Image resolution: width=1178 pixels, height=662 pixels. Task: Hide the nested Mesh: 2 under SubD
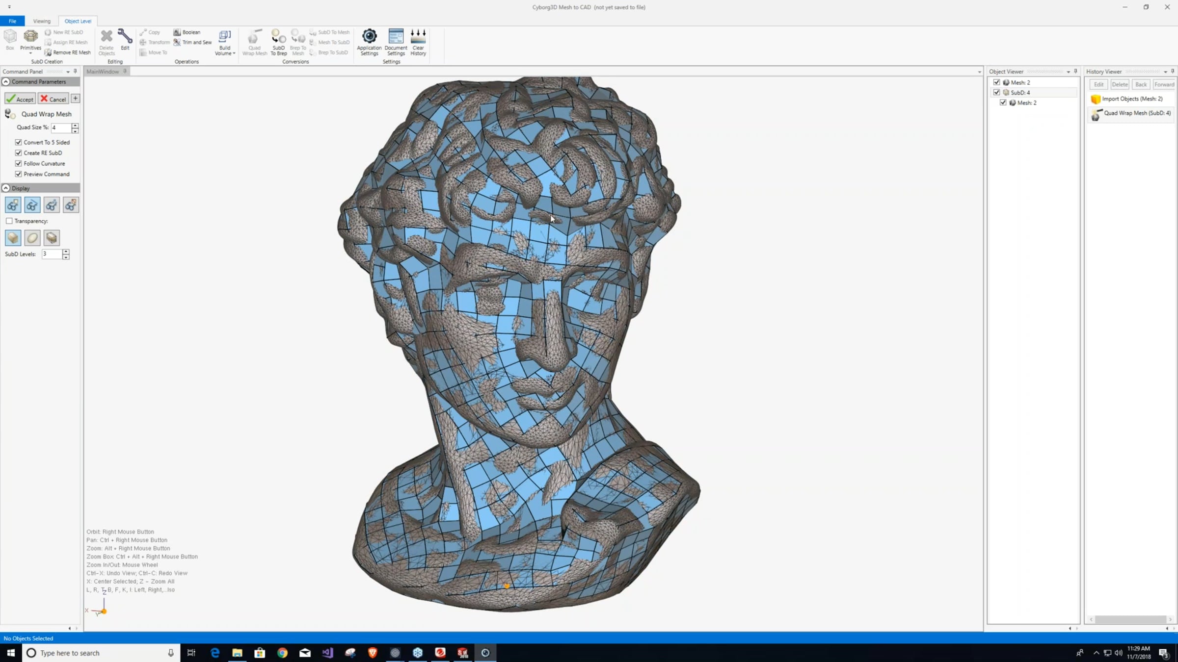click(1003, 102)
